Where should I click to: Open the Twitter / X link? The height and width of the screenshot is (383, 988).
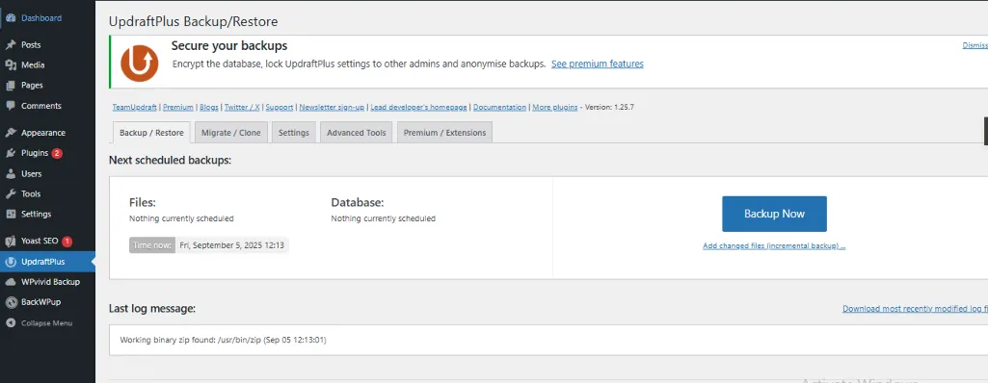242,107
